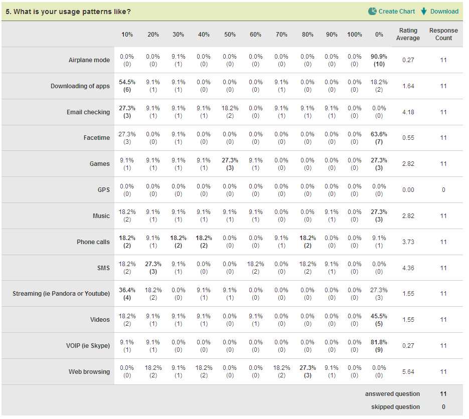Click the Create Chart pie icon
Image resolution: width=469 pixels, height=419 pixels.
[x=372, y=12]
